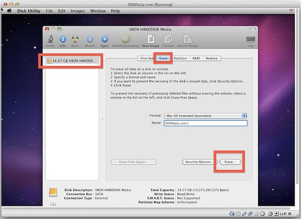The height and width of the screenshot is (219, 301).
Task: Open the Edit menu
Action: 62,11
